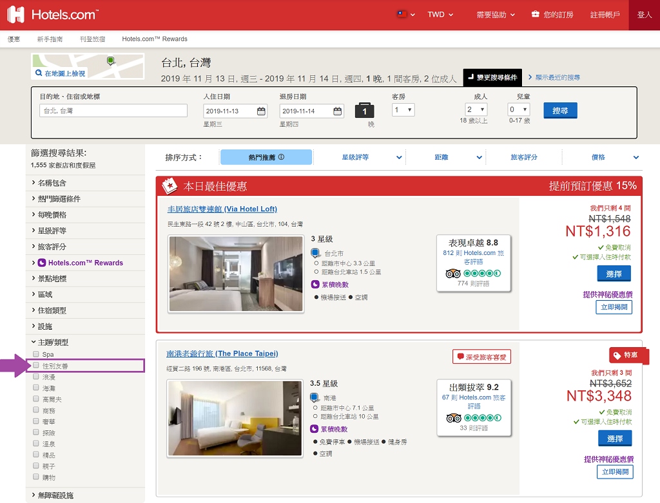This screenshot has width=660, height=503.
Task: Sort by 旅客評分
Action: pyautogui.click(x=523, y=157)
